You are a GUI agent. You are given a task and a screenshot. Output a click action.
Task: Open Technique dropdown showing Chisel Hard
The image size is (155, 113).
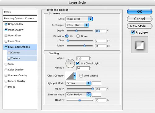click(x=77, y=25)
